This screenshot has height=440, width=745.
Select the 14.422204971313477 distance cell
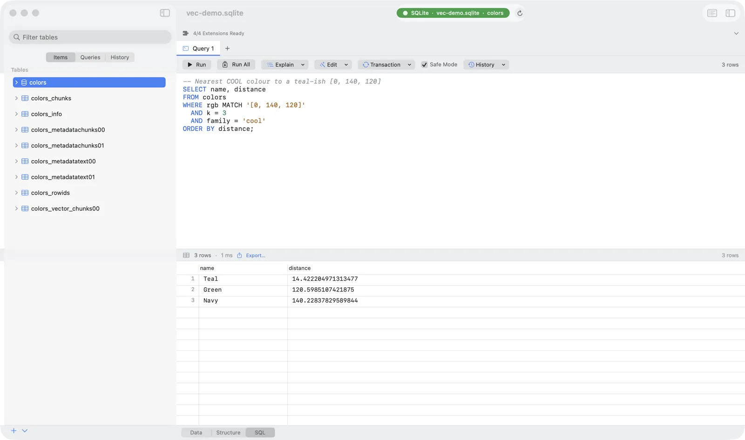click(325, 279)
